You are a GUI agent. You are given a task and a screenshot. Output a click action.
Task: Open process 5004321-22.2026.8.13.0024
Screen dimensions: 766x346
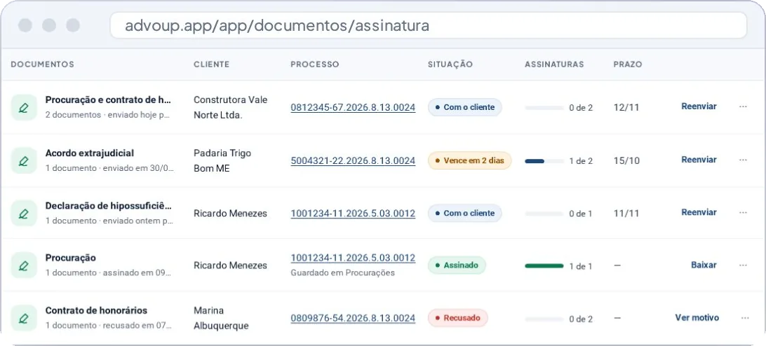click(x=353, y=160)
